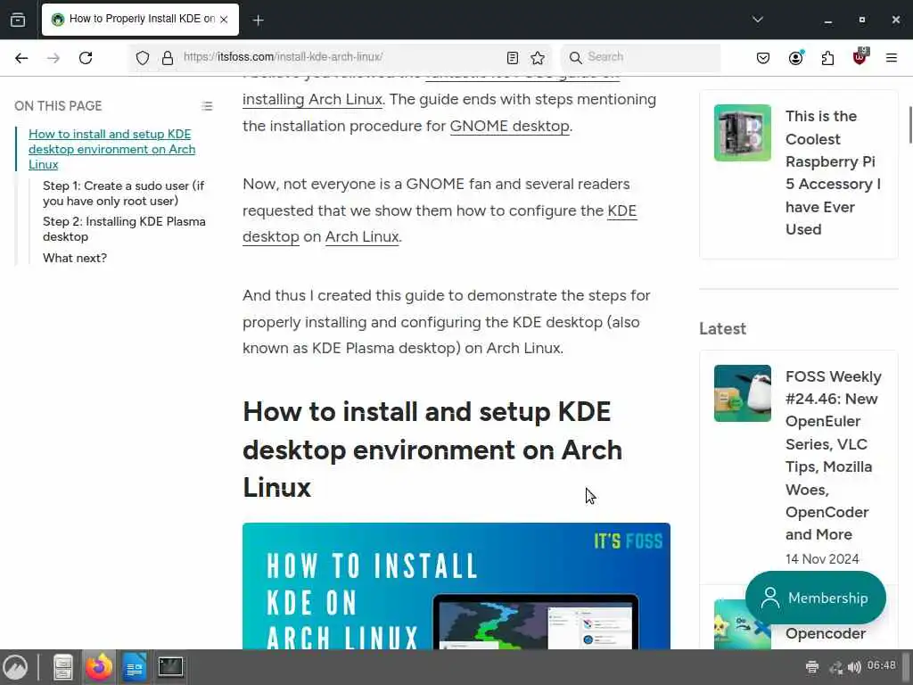Open the volume control tray icon
The image size is (913, 685).
854,667
